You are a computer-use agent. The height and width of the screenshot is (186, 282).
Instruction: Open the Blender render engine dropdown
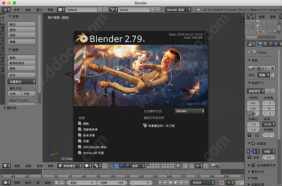(178, 10)
